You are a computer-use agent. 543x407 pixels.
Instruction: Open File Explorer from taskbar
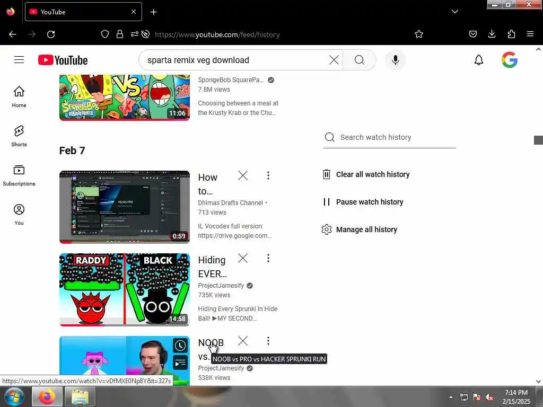point(80,396)
